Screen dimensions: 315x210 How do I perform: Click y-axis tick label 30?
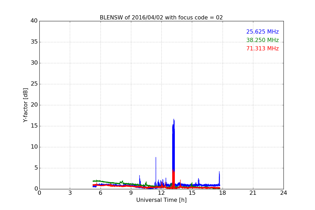pos(34,63)
